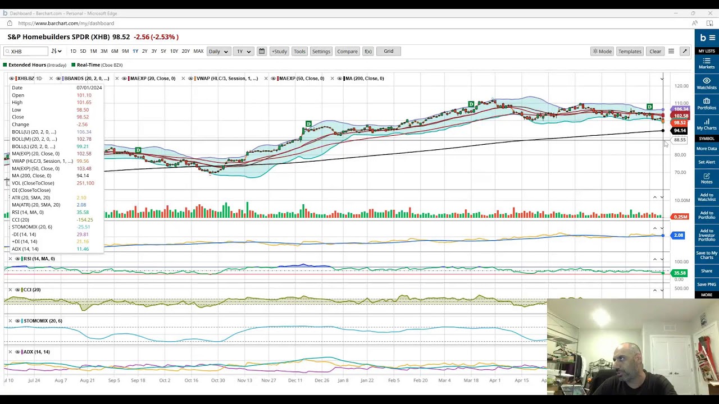Click the Edge read aloud icon

click(695, 23)
